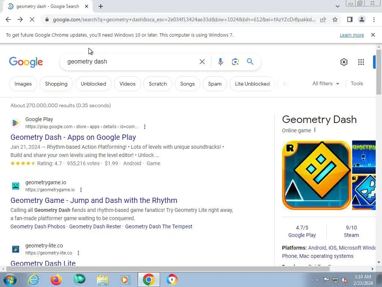Close the geometry dash search tab
This screenshot has height=287, width=382.
coord(87,7)
